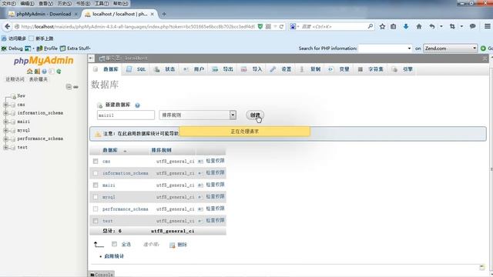This screenshot has height=277, width=493.
Task: Open the 书签 menu in the menu bar
Action: pos(83,3)
